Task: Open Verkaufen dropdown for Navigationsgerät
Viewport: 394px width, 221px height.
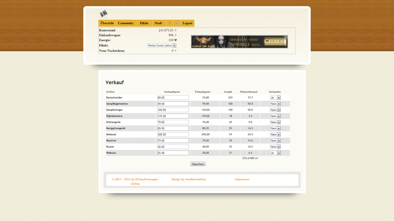Action: click(x=275, y=128)
